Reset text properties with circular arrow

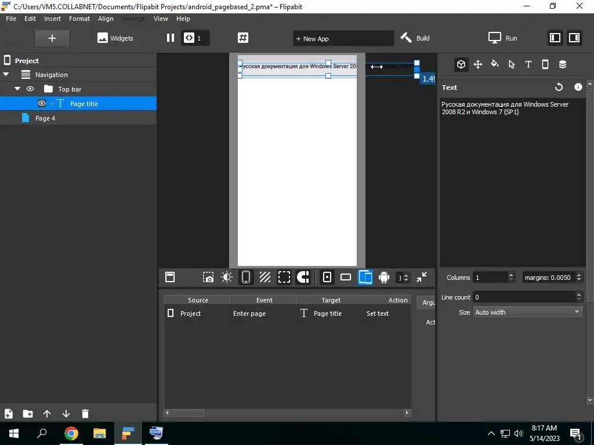[x=559, y=87]
